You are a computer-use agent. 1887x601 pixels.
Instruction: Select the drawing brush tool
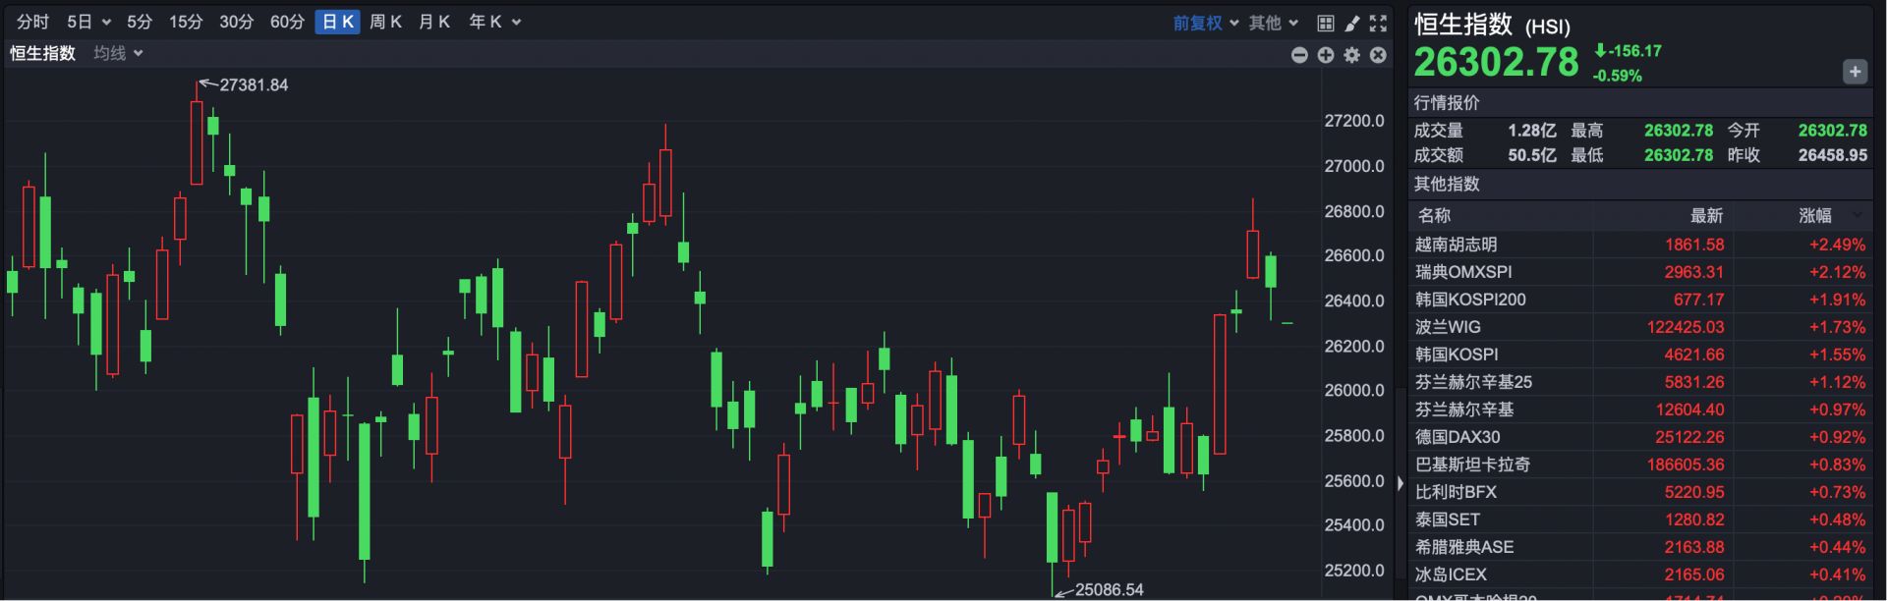click(1351, 23)
